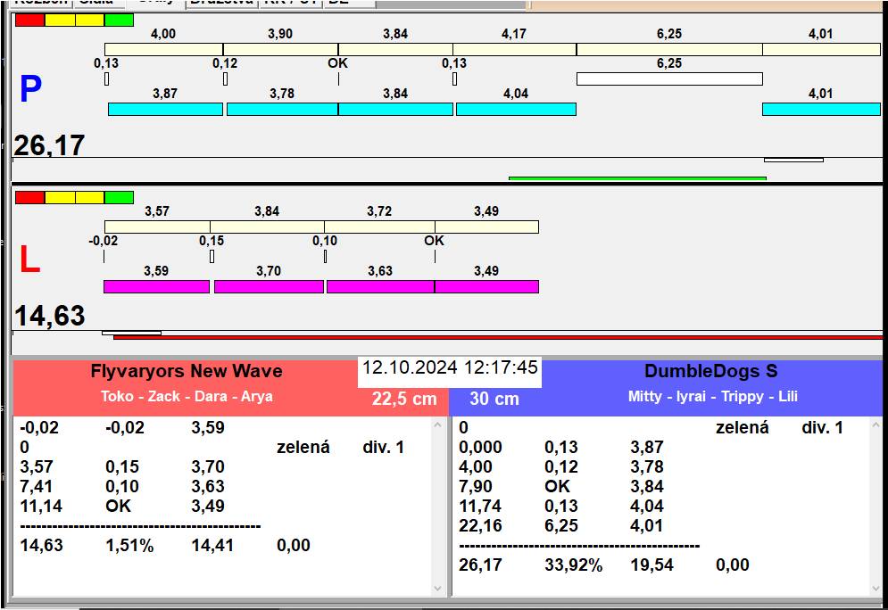Click the green start light in lane P
The image size is (888, 610).
pyautogui.click(x=119, y=21)
